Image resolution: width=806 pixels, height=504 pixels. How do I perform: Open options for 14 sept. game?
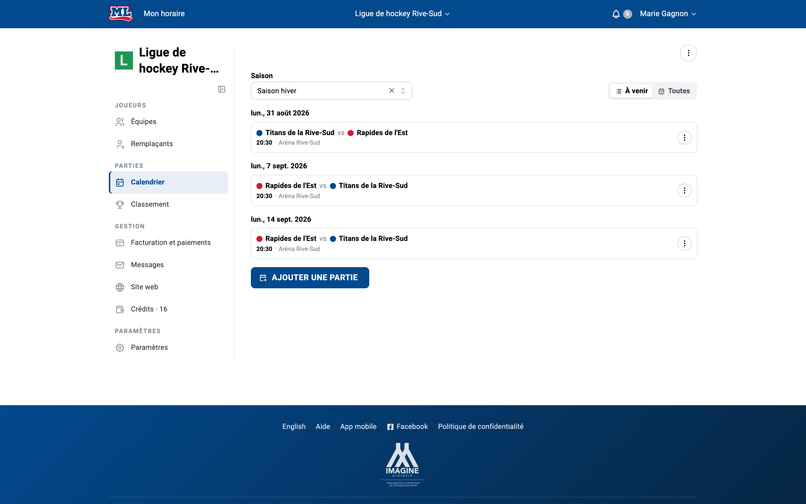click(x=684, y=243)
